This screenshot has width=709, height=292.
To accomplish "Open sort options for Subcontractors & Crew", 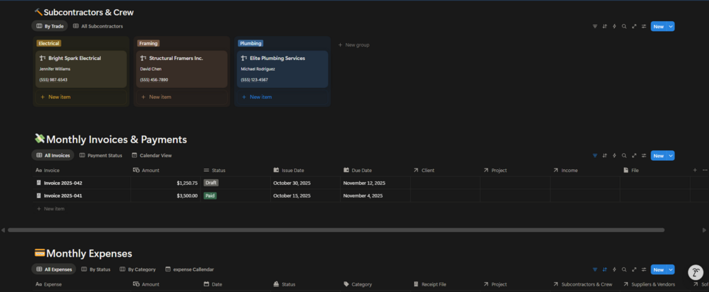I will 605,26.
